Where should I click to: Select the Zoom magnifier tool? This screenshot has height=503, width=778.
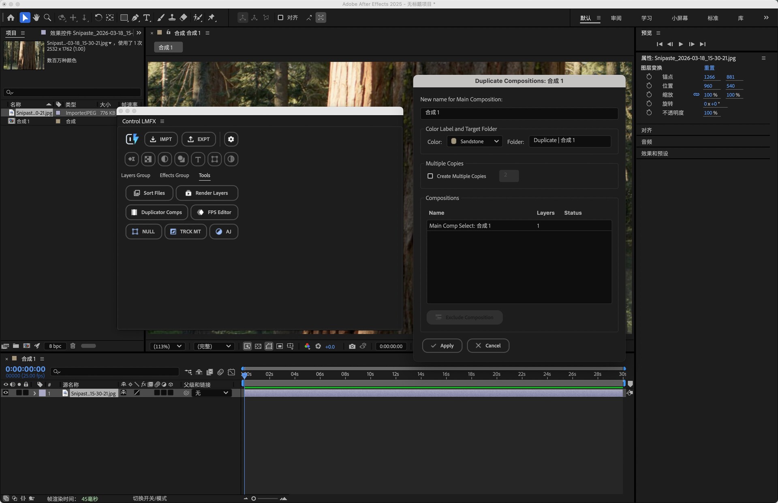47,18
